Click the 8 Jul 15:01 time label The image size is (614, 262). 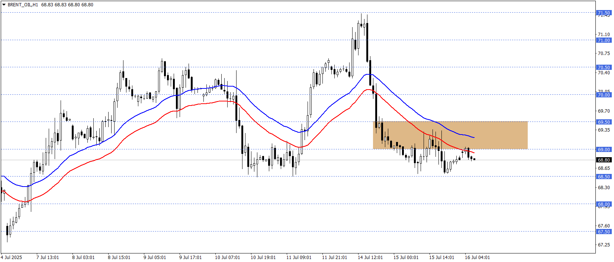(x=119, y=257)
